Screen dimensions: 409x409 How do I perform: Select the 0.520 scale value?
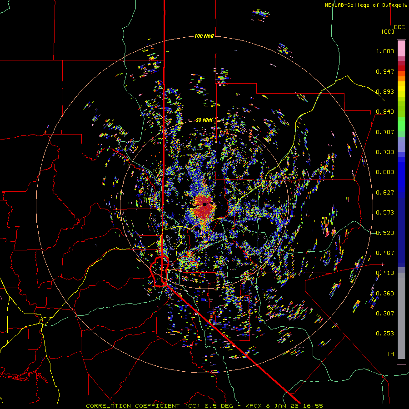click(385, 233)
